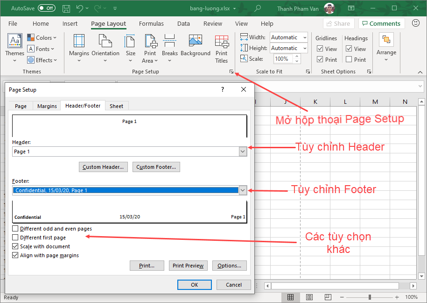
Task: Toggle Headings View checkbox
Action: coord(349,49)
